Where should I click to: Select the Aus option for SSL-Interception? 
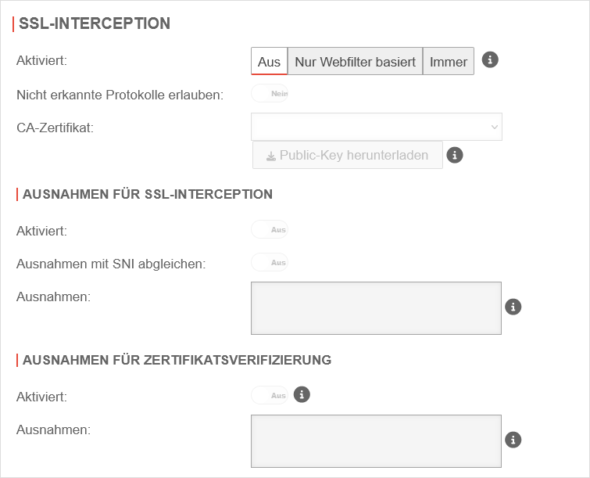pos(269,62)
